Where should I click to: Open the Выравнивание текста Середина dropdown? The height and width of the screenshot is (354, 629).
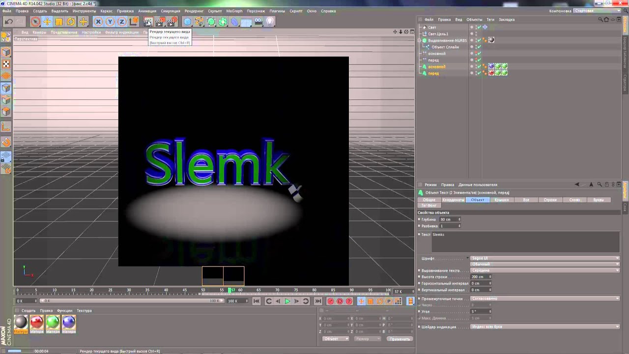pyautogui.click(x=545, y=270)
